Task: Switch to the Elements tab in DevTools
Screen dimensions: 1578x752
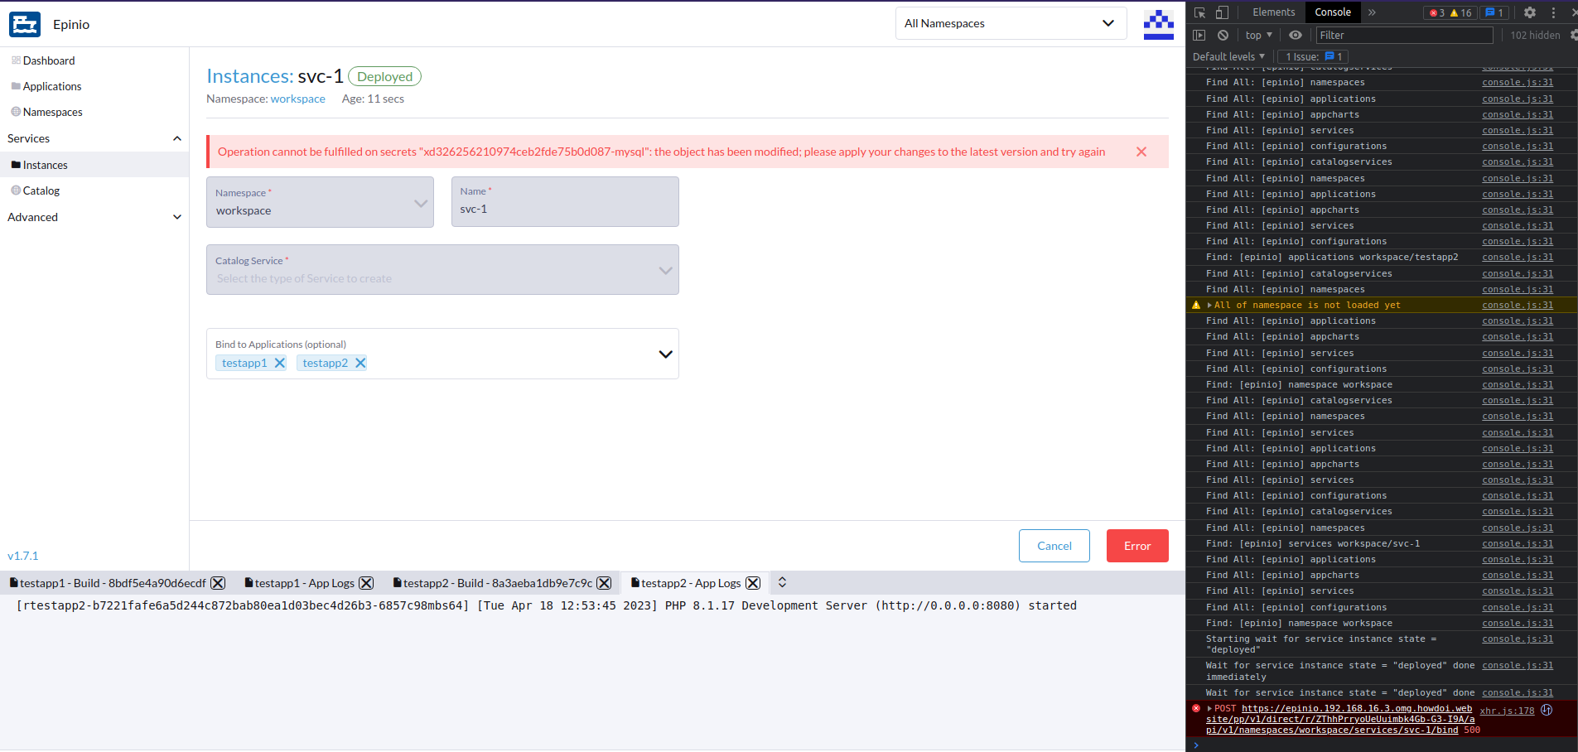Action: [x=1272, y=12]
